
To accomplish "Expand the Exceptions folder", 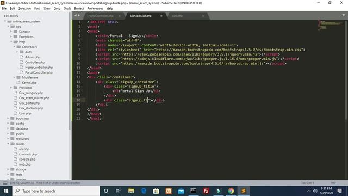I will [x=11, y=36].
